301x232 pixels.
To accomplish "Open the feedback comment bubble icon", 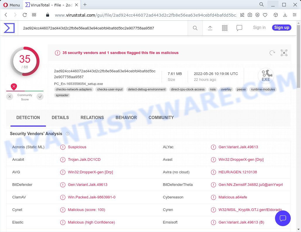I will [239, 28].
